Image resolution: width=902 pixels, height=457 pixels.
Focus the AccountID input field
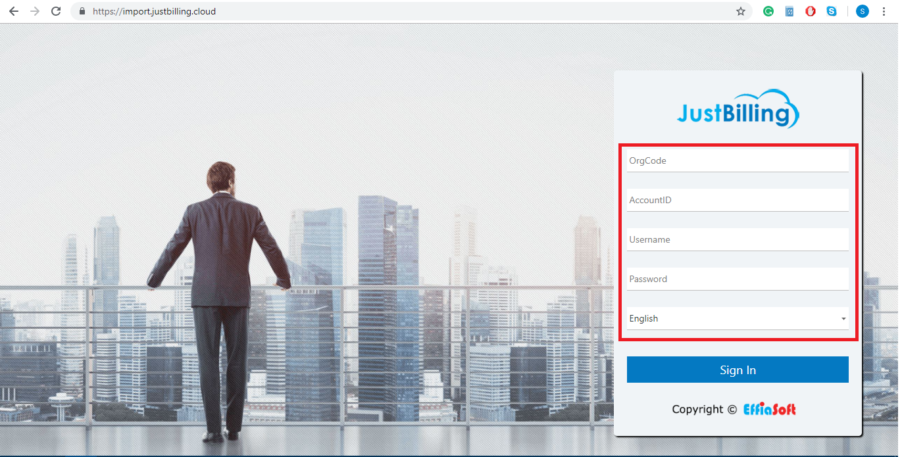pyautogui.click(x=738, y=201)
